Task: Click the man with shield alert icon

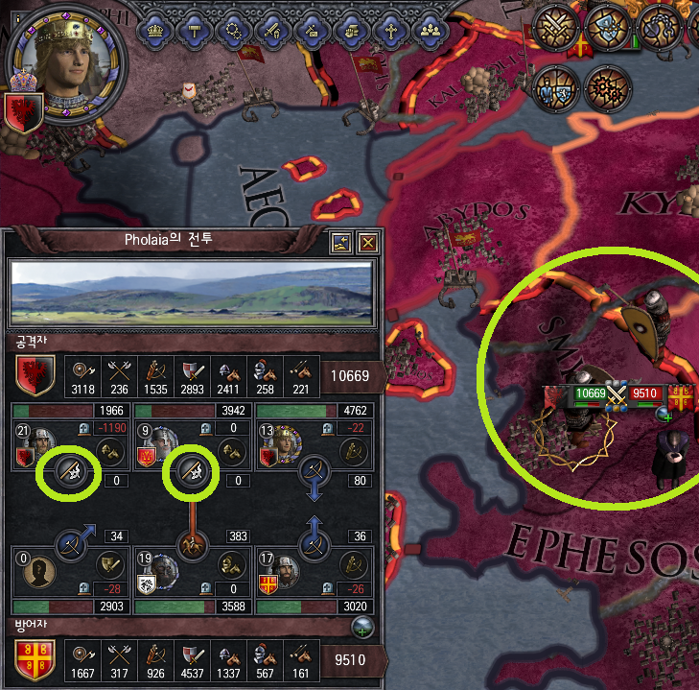Action: [556, 88]
